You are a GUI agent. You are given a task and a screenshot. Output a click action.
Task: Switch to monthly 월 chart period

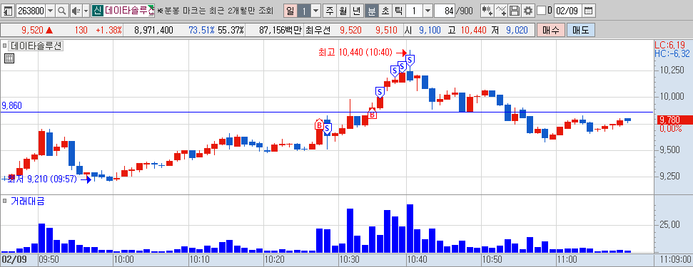(343, 11)
